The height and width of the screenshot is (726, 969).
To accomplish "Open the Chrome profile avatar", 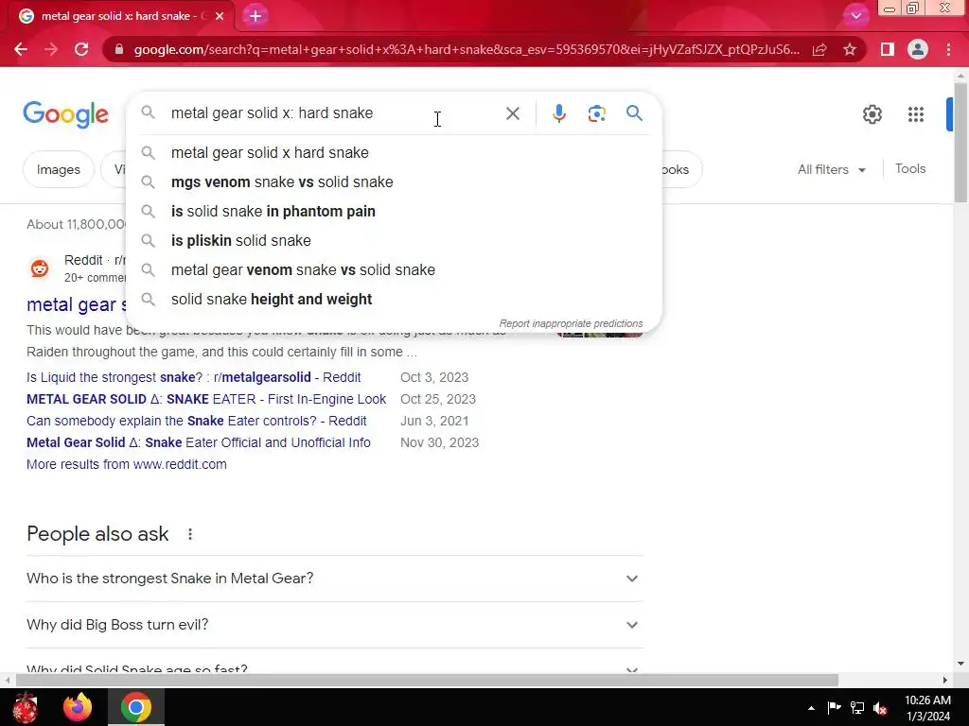I will pos(918,49).
